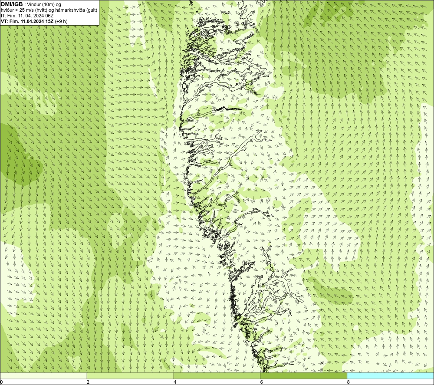
Task: Click the 2–4 light green legend band
Action: click(x=130, y=375)
